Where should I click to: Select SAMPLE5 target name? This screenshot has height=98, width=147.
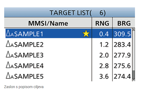pos(29,76)
